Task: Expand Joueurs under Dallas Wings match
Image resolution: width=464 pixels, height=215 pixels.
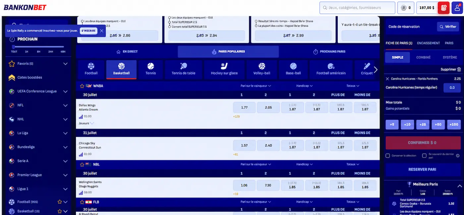Action: point(86,123)
